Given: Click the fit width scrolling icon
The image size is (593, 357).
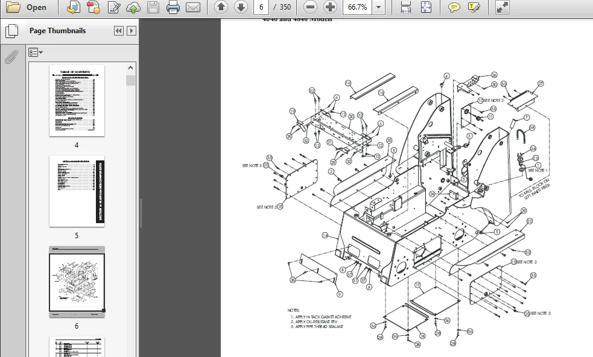Looking at the screenshot, I should tap(406, 7).
